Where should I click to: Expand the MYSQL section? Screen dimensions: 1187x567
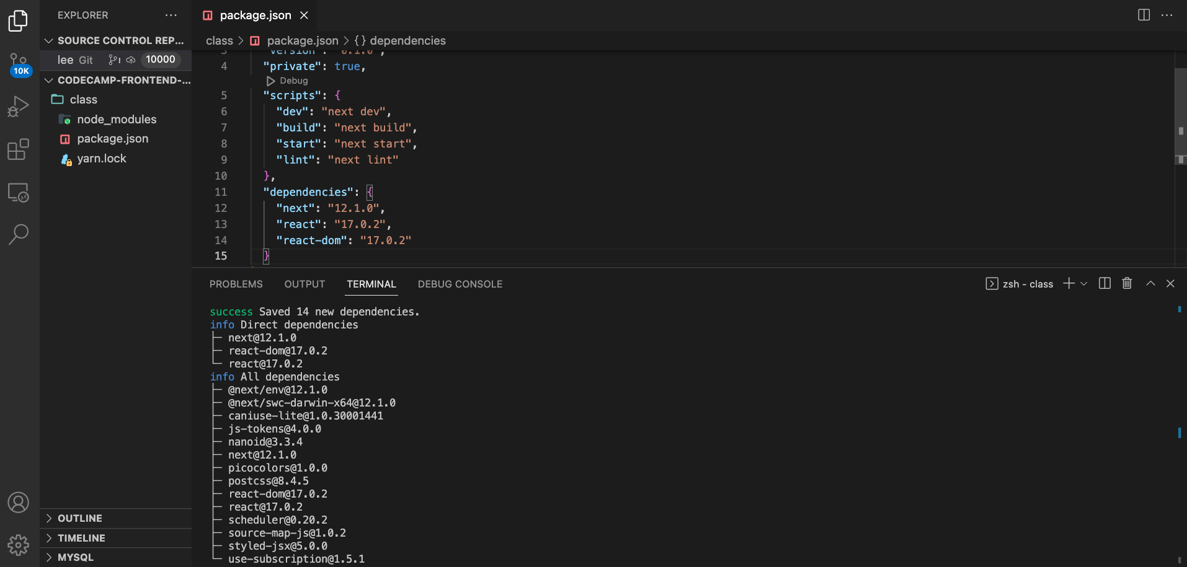115,557
